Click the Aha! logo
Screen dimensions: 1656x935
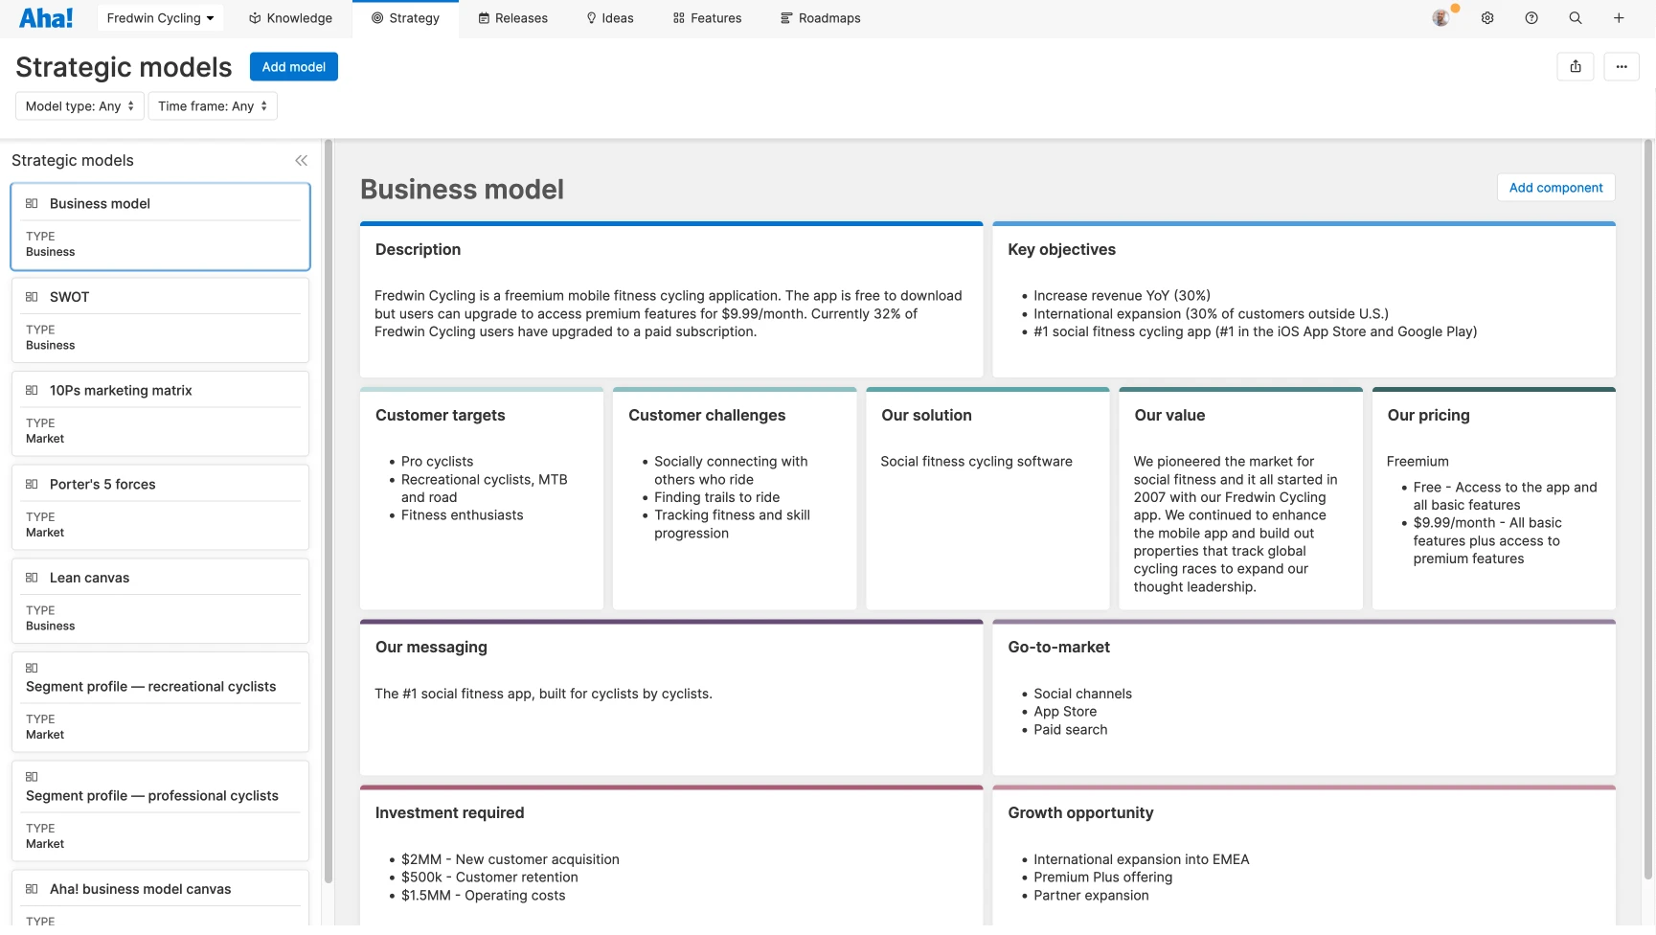tap(45, 17)
